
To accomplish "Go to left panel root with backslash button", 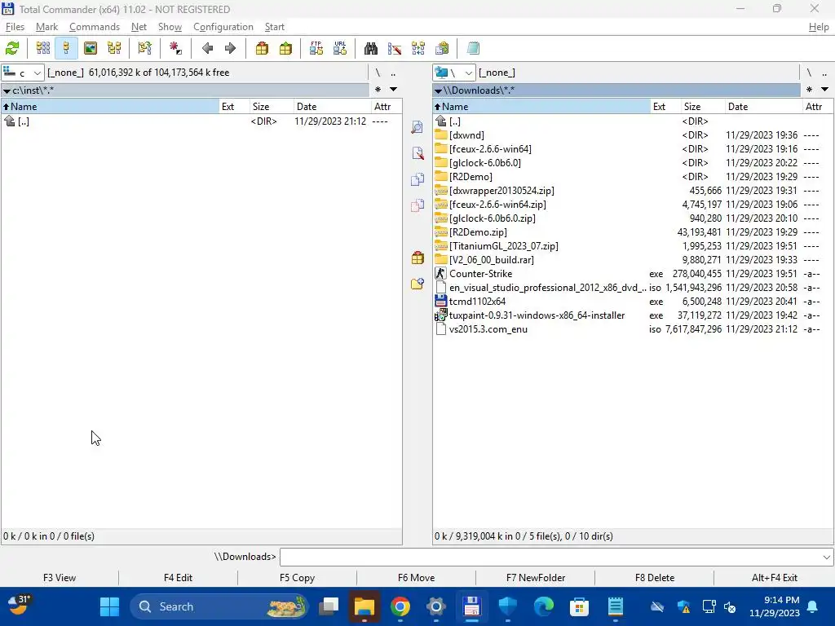I will pos(378,73).
